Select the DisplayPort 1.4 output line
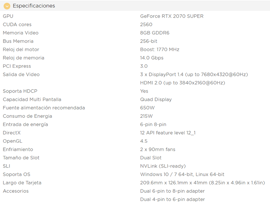 coord(194,75)
